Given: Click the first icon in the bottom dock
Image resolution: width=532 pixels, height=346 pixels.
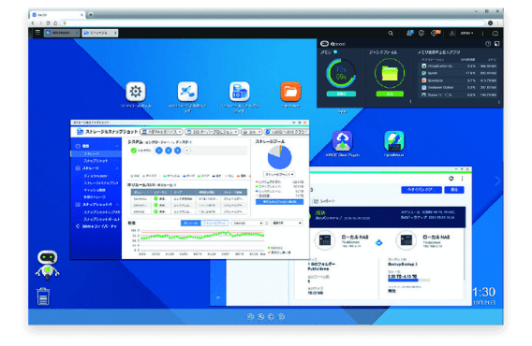Looking at the screenshot, I should pos(250,316).
